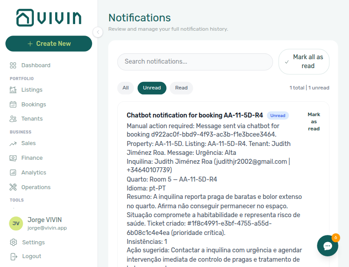This screenshot has width=349, height=267.
Task: Click the Finance banknote icon
Action: (13, 158)
